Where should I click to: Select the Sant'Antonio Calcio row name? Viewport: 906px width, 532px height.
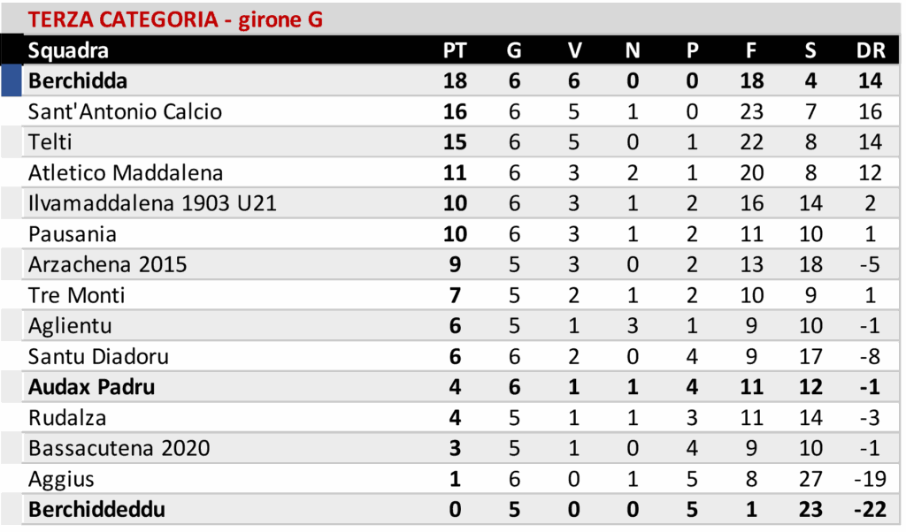click(x=125, y=112)
